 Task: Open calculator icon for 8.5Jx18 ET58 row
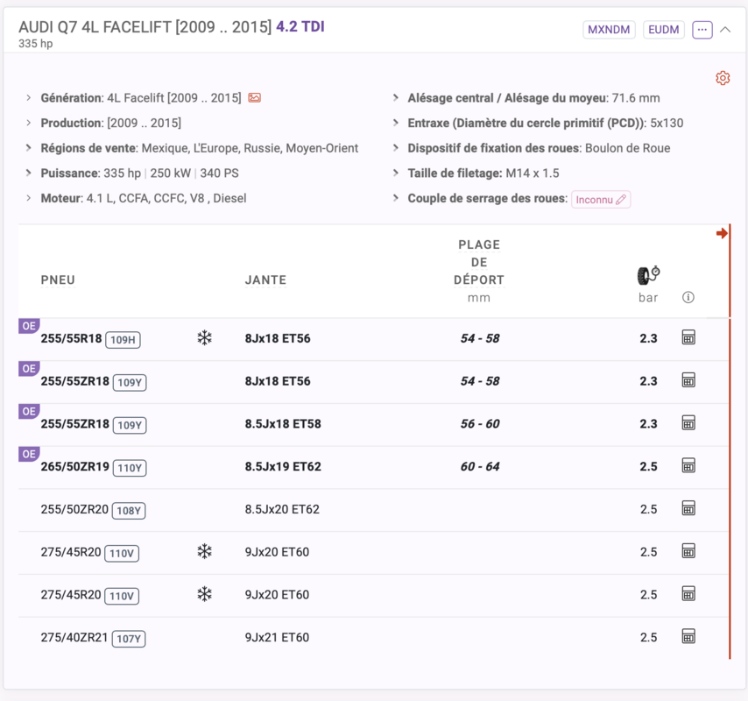(688, 423)
